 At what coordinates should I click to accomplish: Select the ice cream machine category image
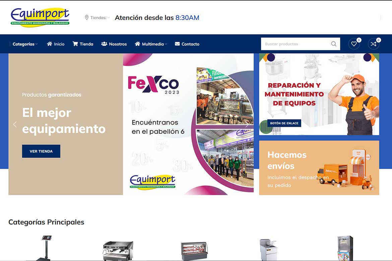coord(345,248)
